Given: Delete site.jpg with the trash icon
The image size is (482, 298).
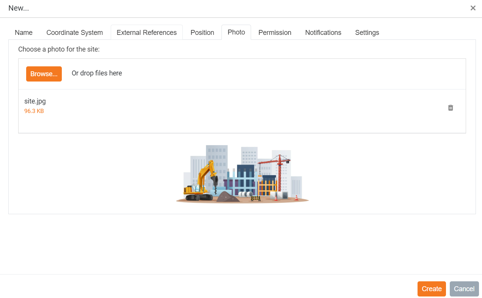Looking at the screenshot, I should point(451,108).
